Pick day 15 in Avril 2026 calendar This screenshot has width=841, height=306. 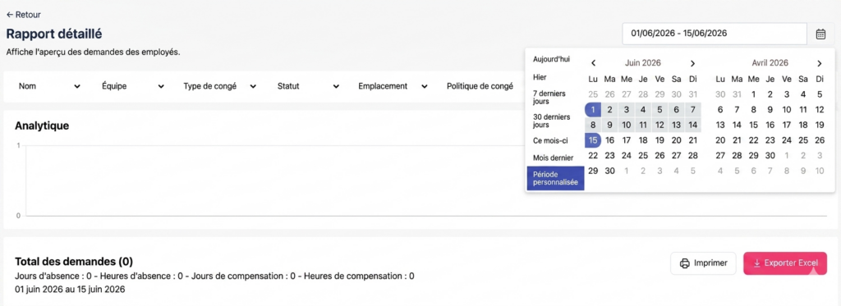pyautogui.click(x=753, y=125)
